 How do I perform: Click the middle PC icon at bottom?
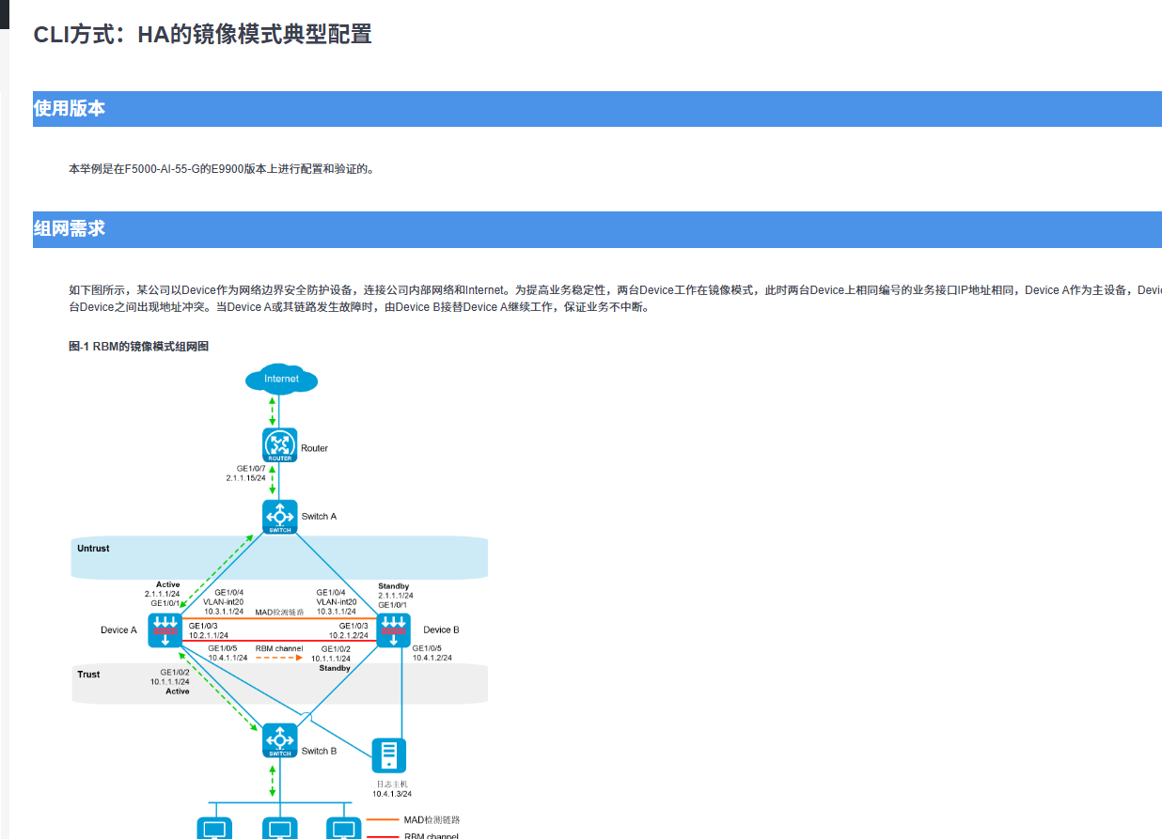[x=279, y=829]
